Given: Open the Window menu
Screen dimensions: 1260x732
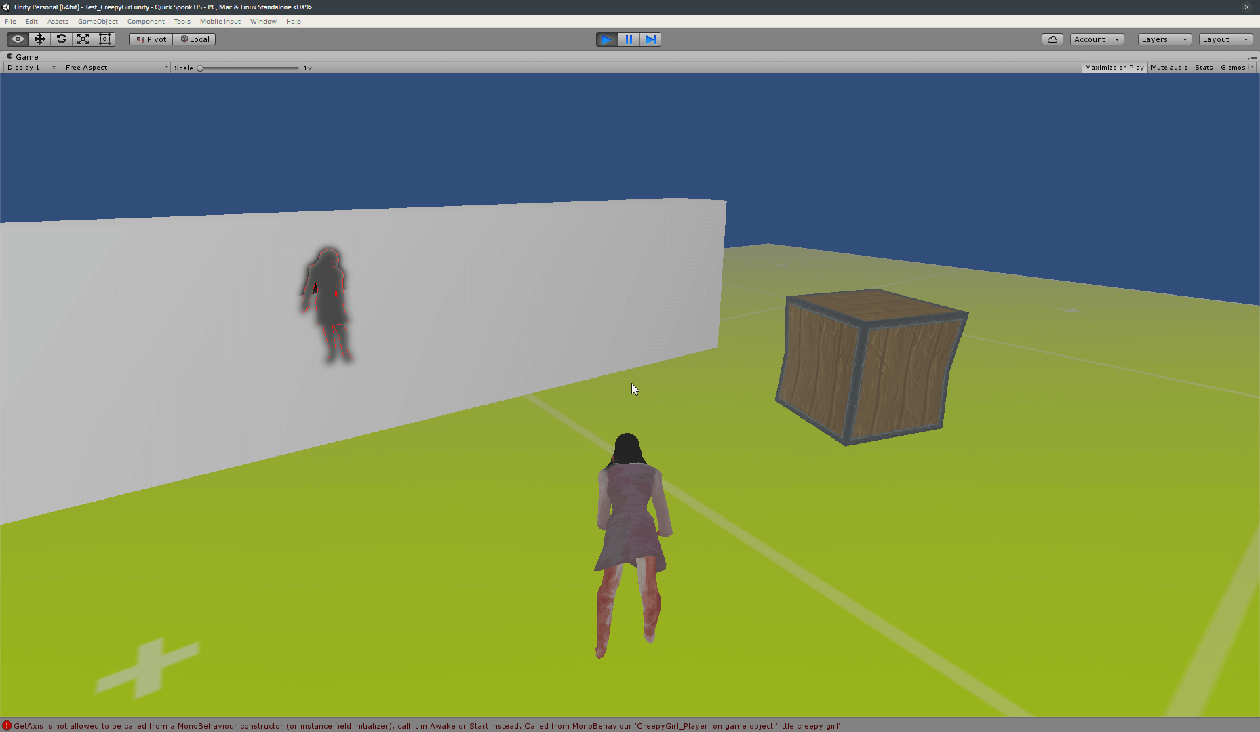Looking at the screenshot, I should click(x=263, y=22).
